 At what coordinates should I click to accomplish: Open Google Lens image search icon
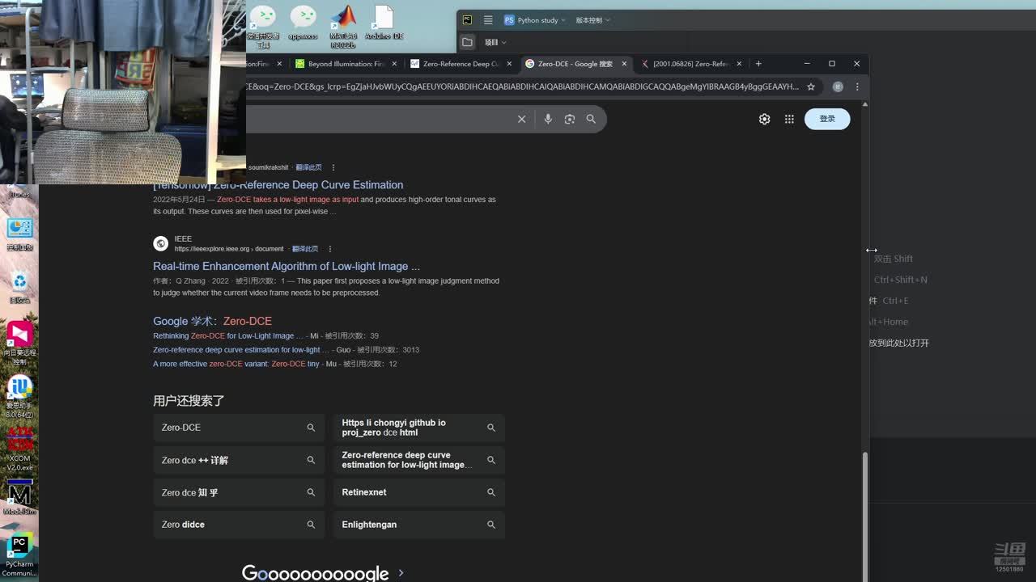[570, 119]
